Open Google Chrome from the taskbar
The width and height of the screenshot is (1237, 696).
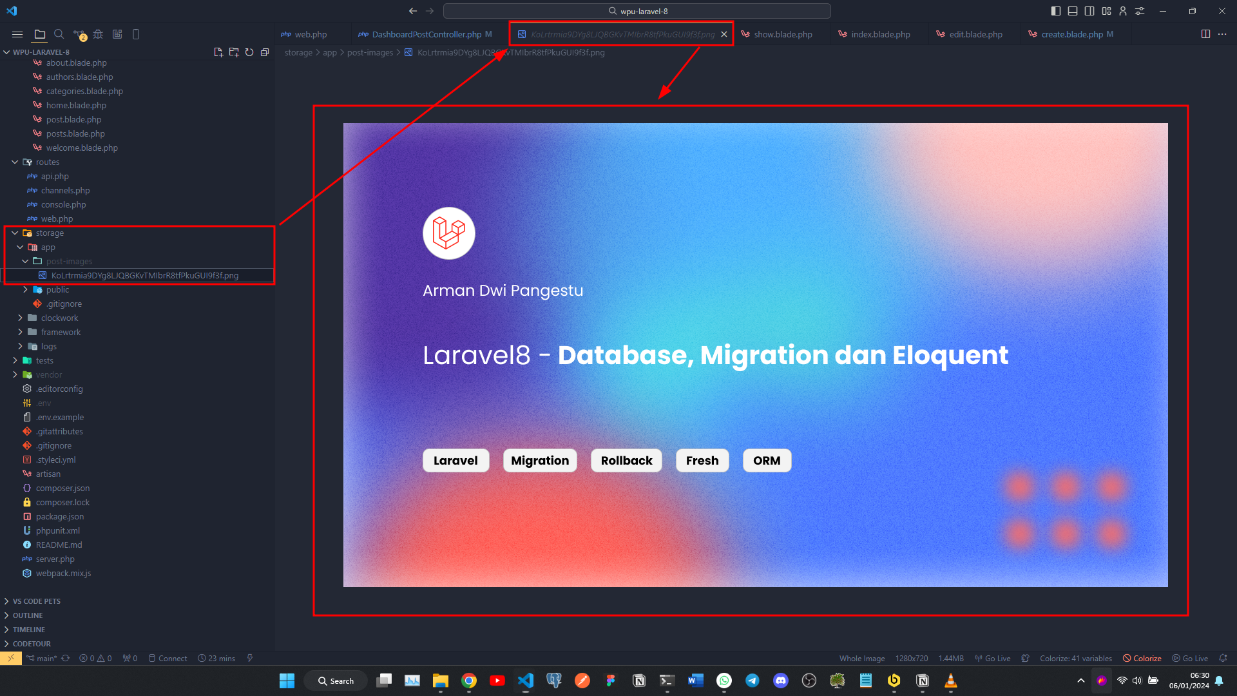(x=469, y=681)
